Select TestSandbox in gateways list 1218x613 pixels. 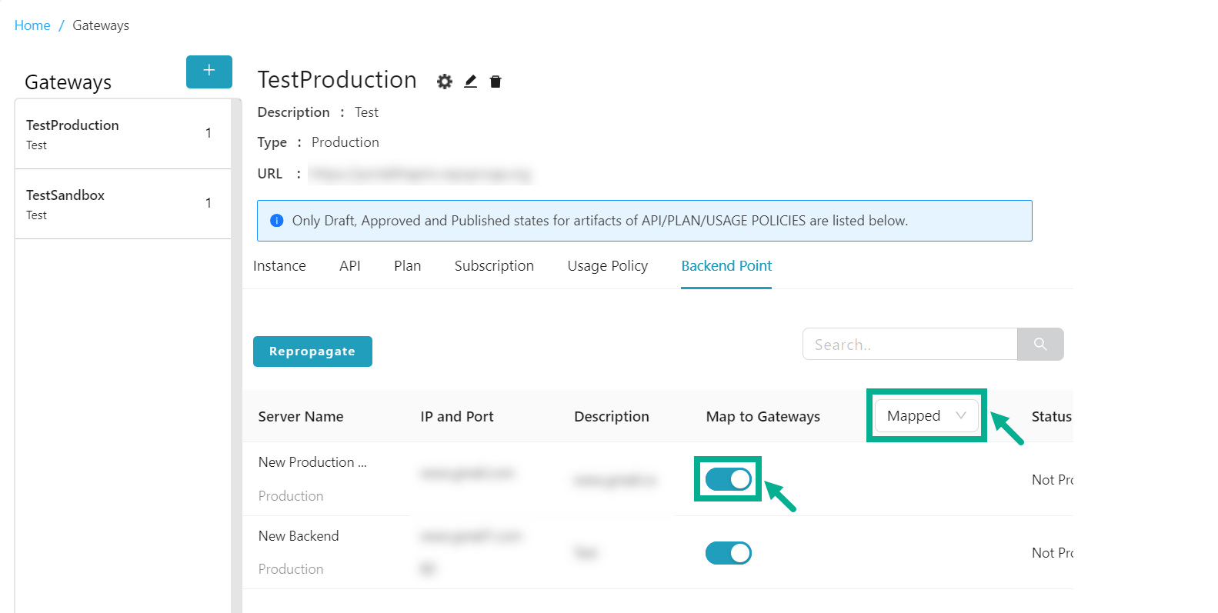click(x=123, y=204)
